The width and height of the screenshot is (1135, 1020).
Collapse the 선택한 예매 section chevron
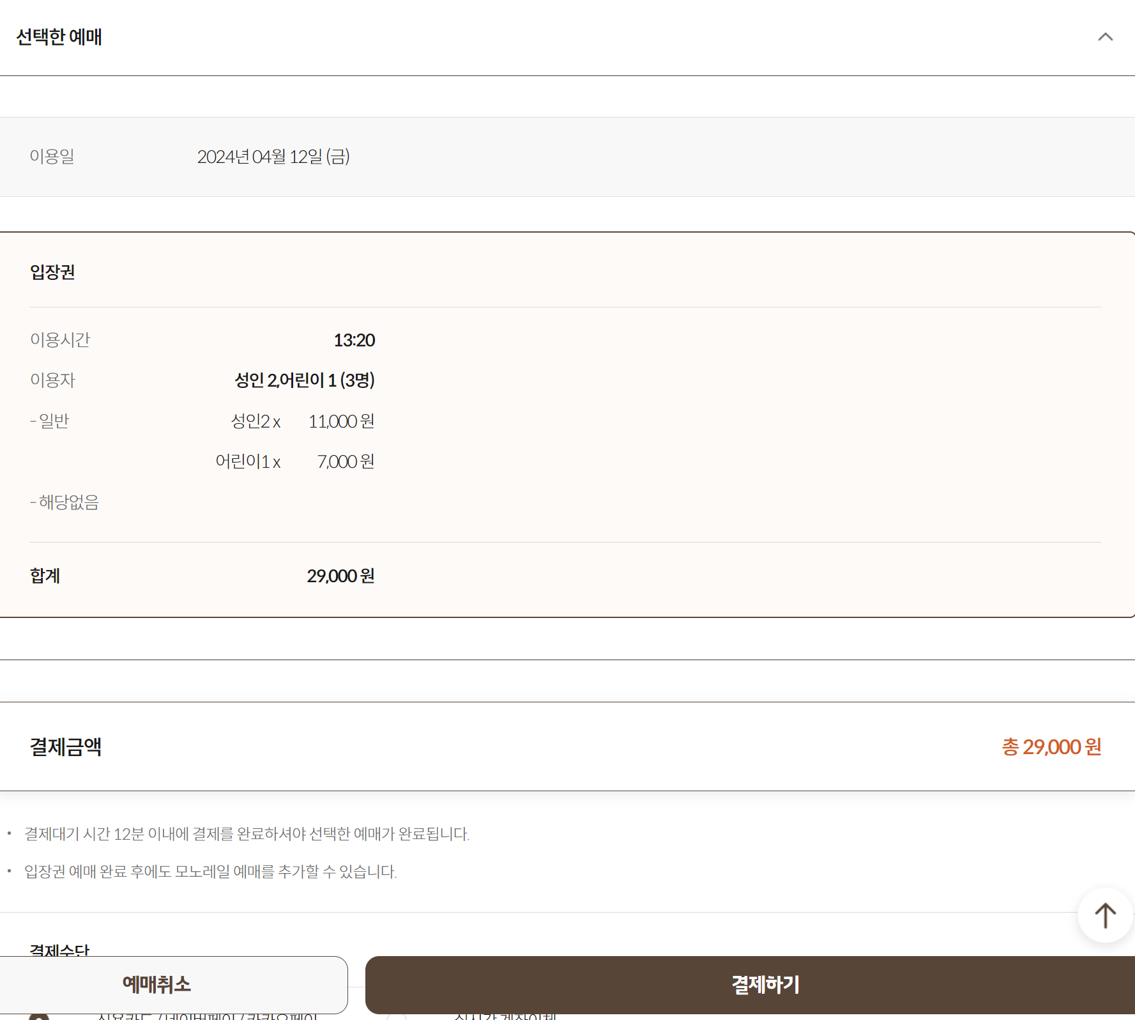click(1105, 37)
